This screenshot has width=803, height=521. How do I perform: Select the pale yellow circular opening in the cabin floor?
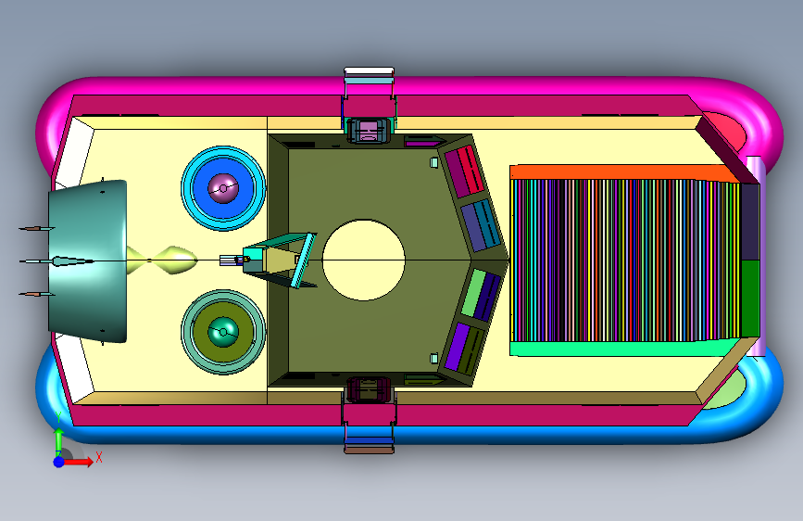364,260
